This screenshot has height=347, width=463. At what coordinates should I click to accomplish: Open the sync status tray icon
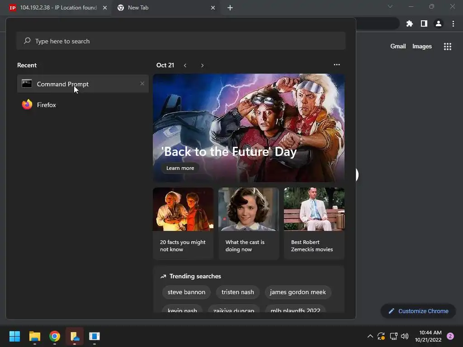click(381, 336)
